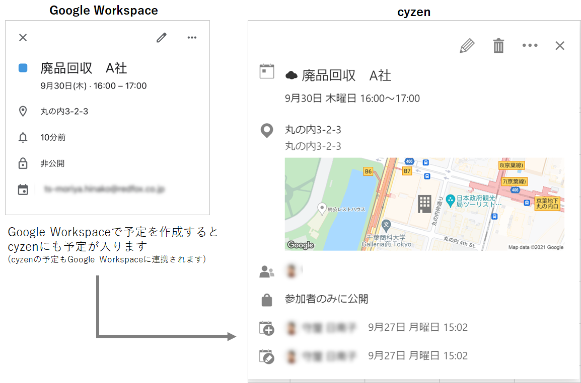Open Google Workspace event options menu
This screenshot has height=383, width=581.
(192, 37)
